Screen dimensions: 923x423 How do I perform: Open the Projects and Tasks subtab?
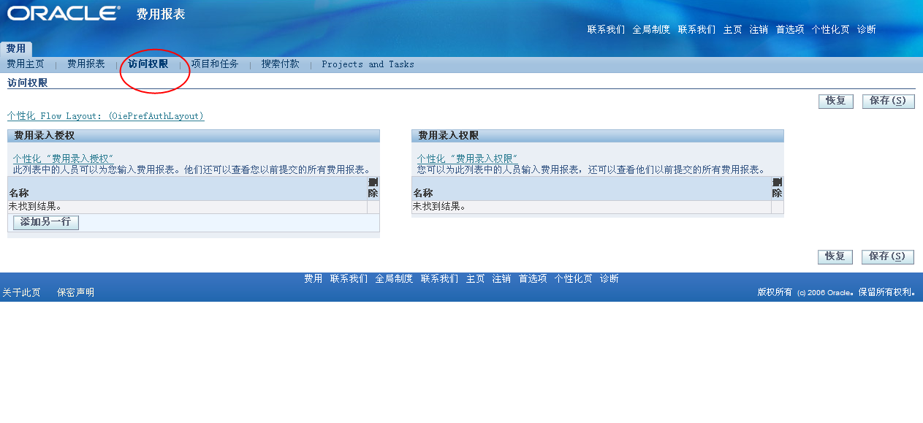(x=368, y=64)
